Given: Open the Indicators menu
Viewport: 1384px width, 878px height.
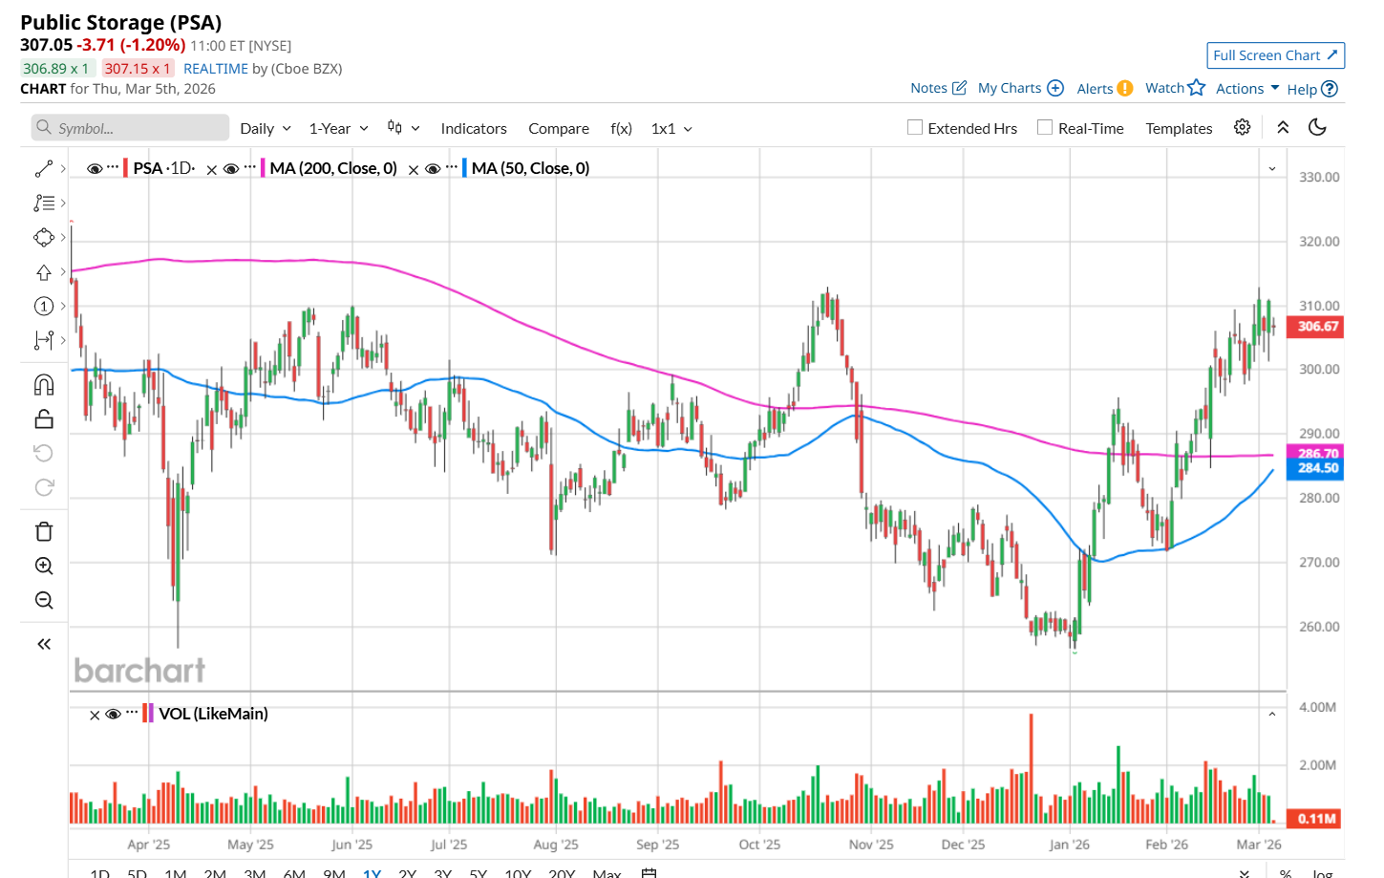Looking at the screenshot, I should click(474, 128).
